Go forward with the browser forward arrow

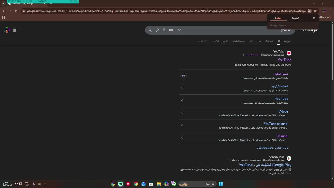tap(10, 11)
